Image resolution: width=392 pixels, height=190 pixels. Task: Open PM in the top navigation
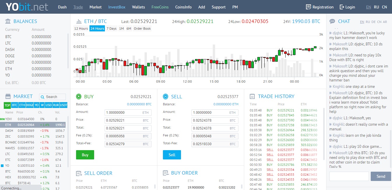pyautogui.click(x=235, y=7)
